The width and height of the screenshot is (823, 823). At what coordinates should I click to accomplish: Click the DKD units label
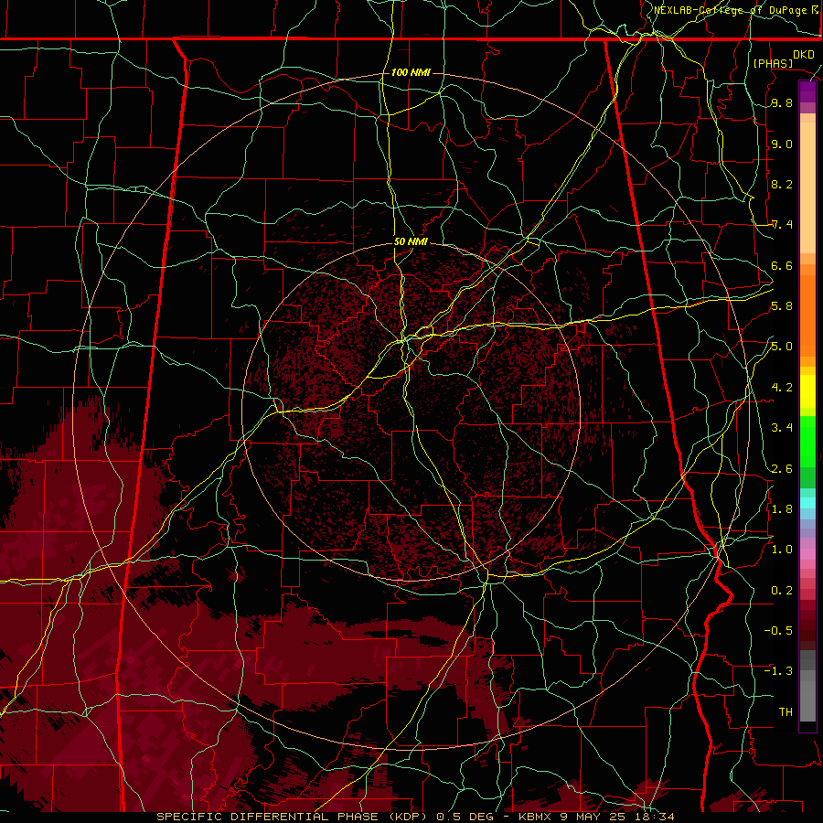click(804, 55)
